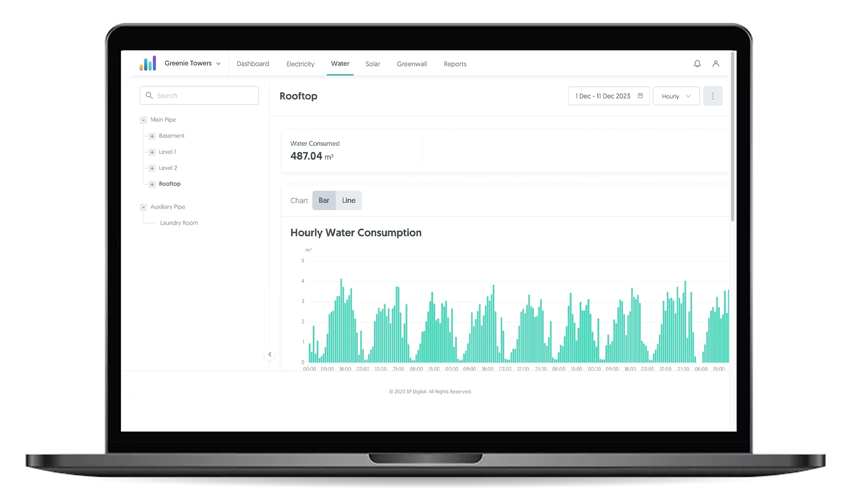Click the SP Digital bar chart logo icon
This screenshot has height=499, width=859.
[x=147, y=63]
